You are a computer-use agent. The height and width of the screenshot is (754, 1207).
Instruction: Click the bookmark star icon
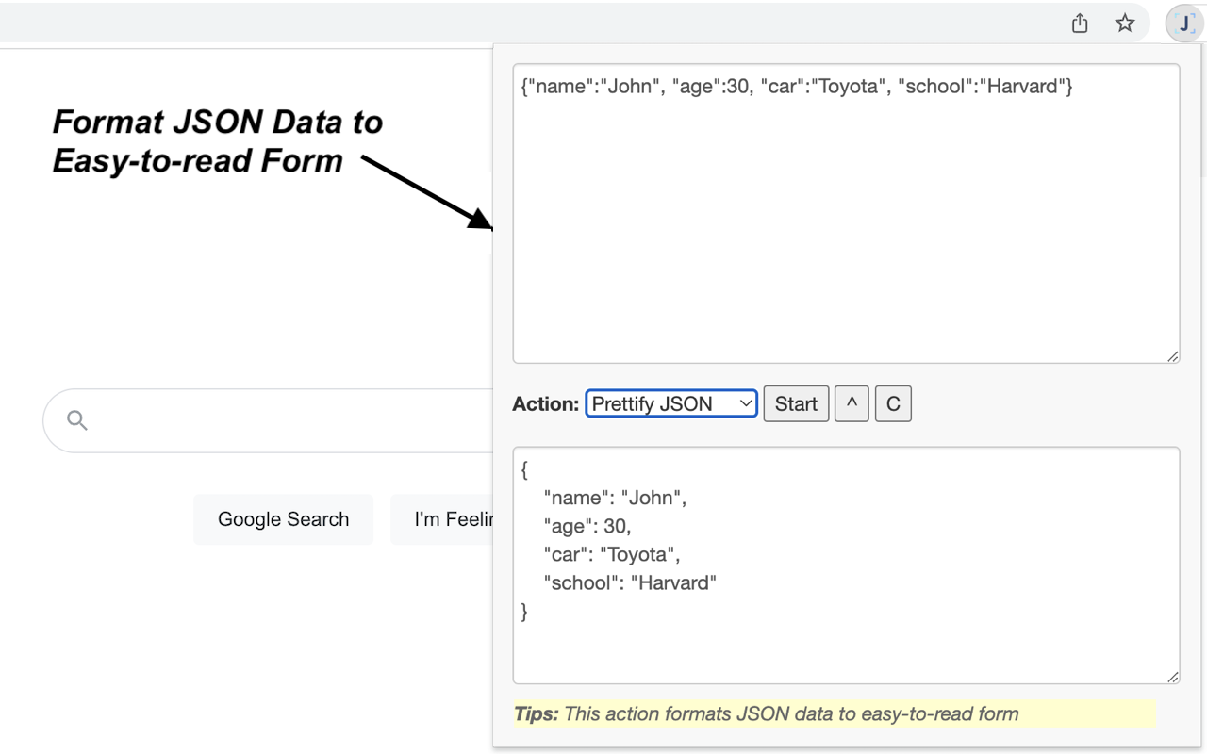[1124, 22]
